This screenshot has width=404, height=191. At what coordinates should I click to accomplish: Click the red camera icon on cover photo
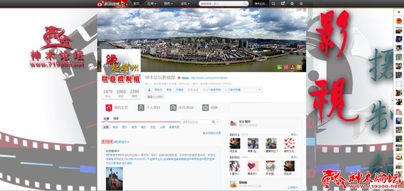tap(286, 67)
